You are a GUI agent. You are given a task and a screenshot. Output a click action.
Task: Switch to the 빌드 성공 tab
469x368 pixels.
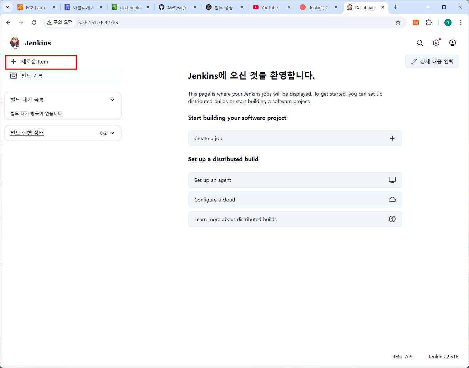pos(225,7)
